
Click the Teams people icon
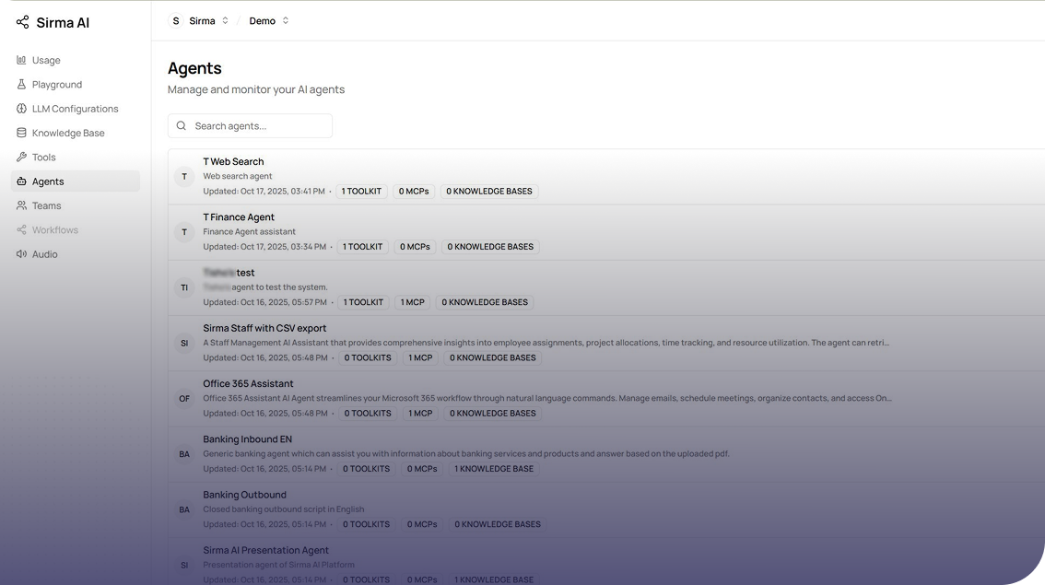[x=21, y=205]
